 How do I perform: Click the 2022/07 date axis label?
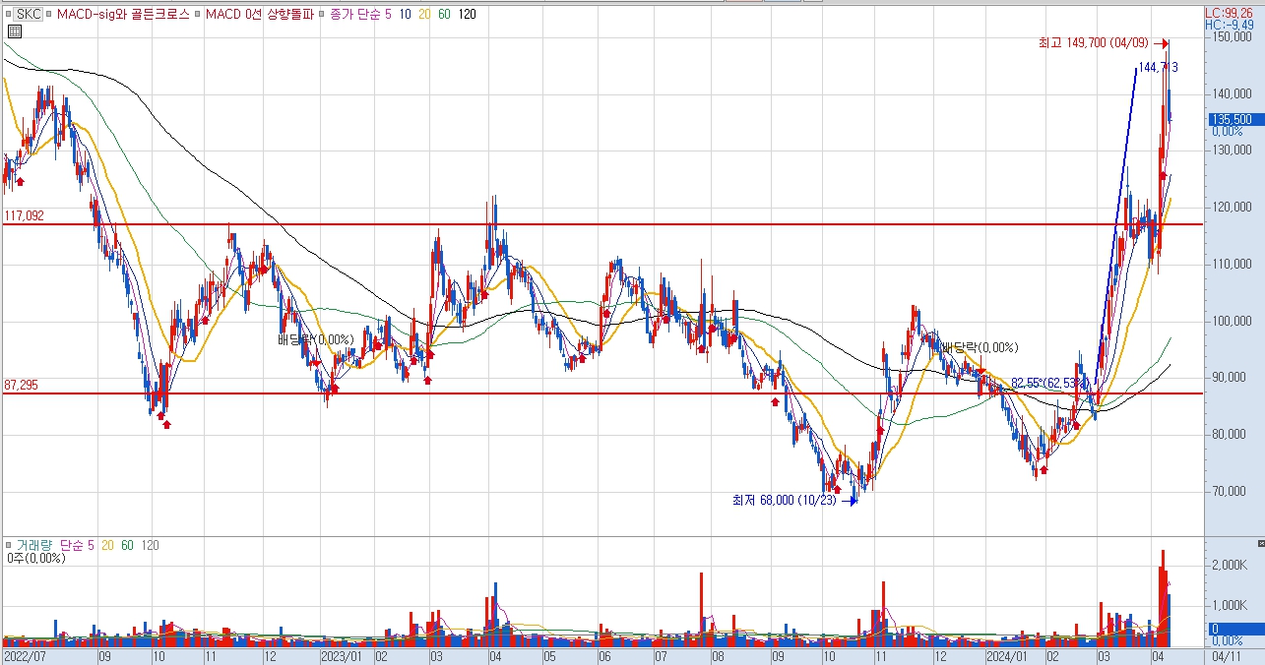point(24,654)
